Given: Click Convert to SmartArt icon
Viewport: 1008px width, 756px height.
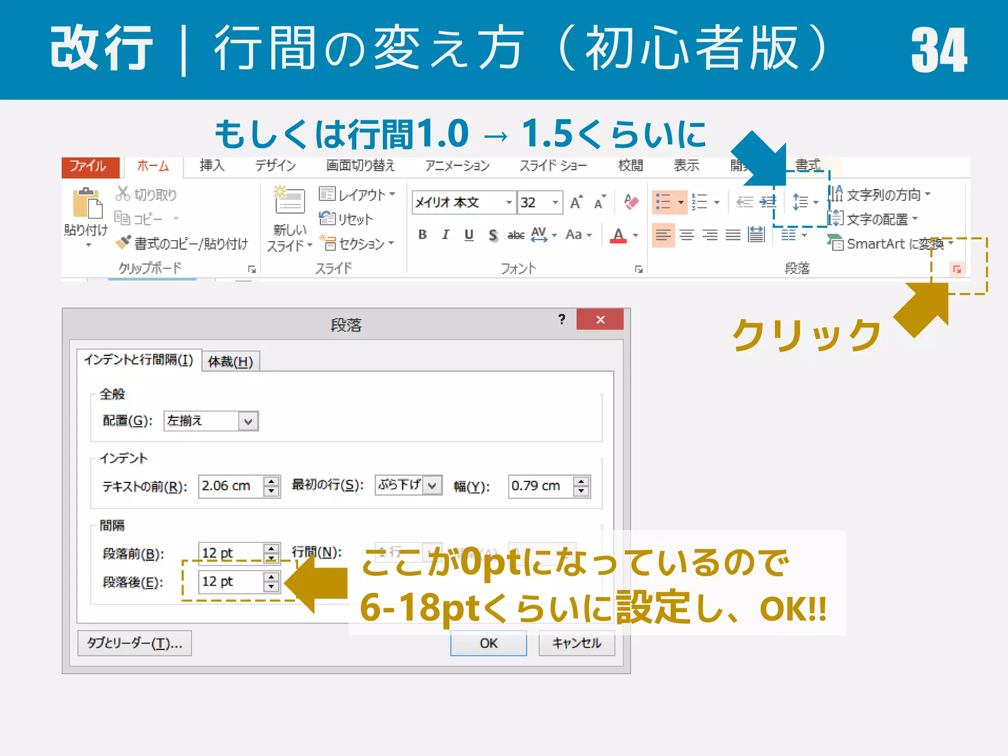Looking at the screenshot, I should click(x=835, y=243).
